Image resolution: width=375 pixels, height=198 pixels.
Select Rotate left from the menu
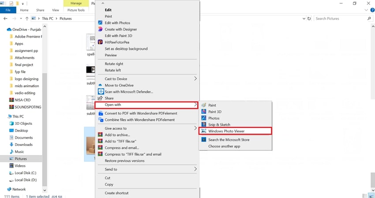tap(112, 70)
